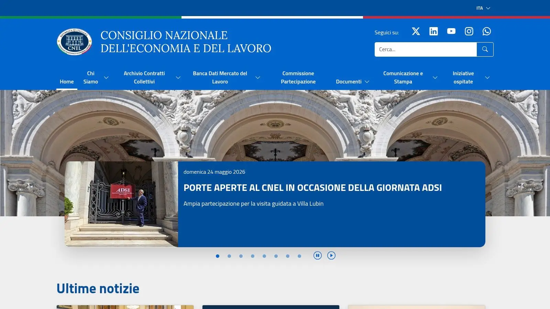Select the fourth carousel slide dot

[253, 256]
